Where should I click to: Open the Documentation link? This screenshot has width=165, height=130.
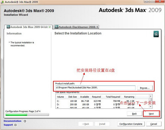[x=13, y=121]
